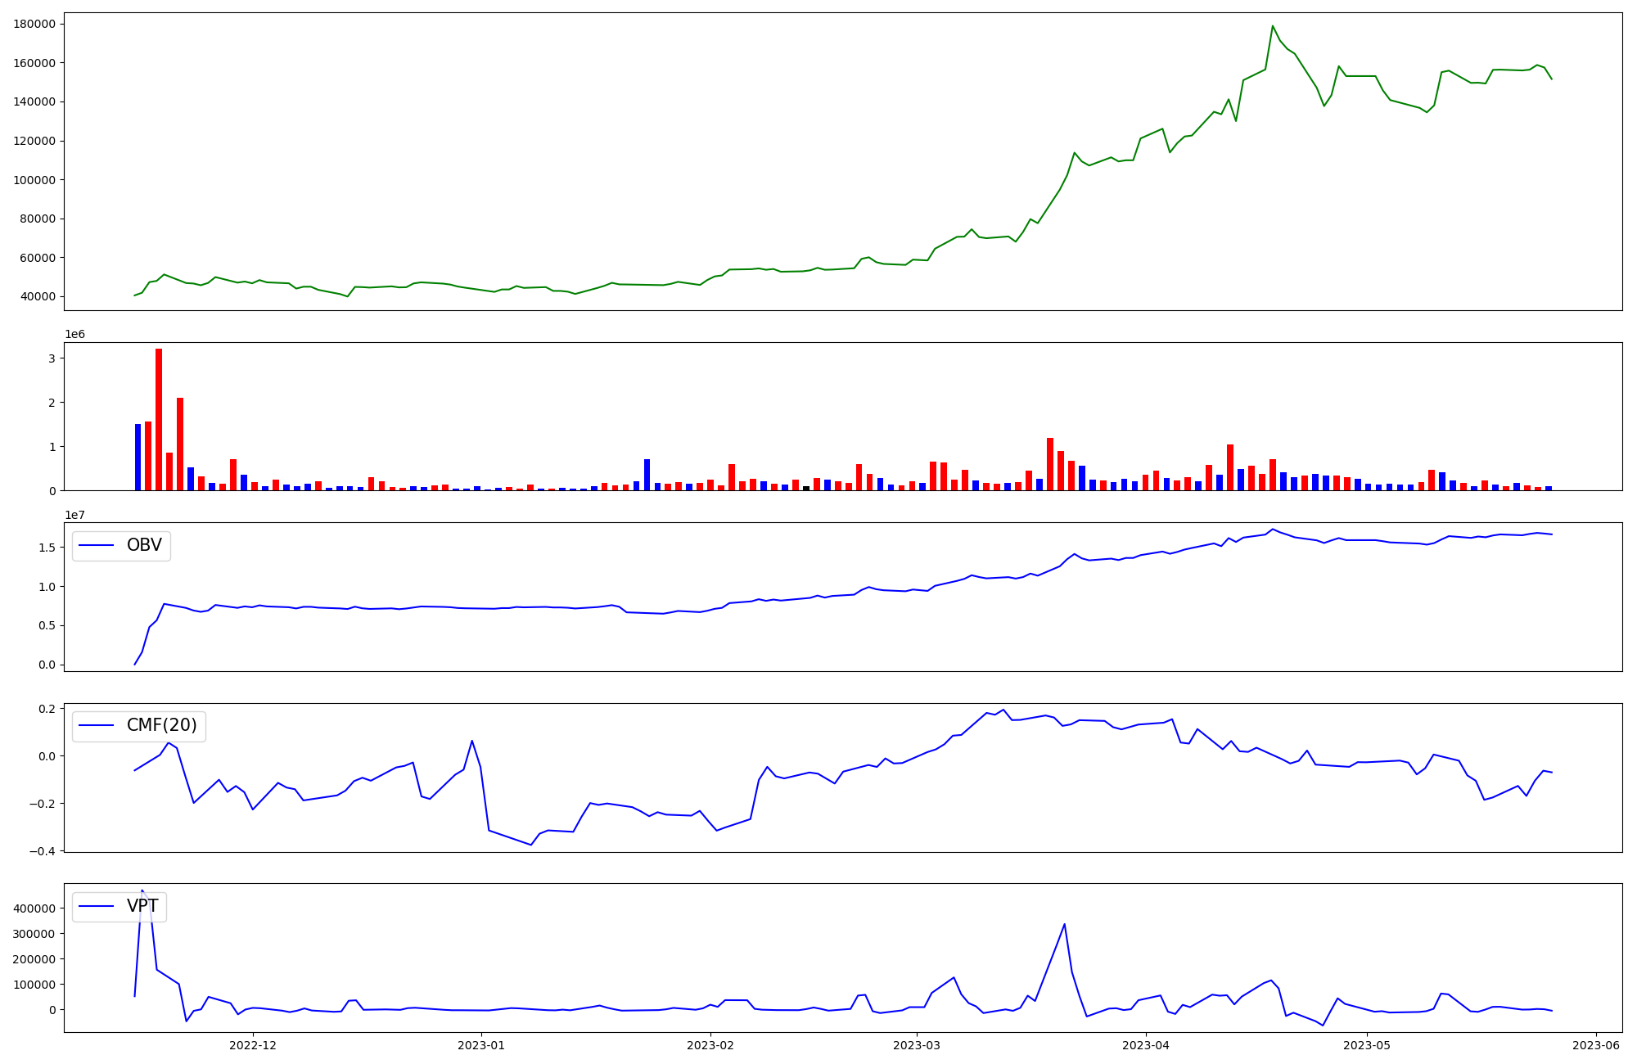Click the first blue volume bar
This screenshot has height=1064, width=1637.
(138, 457)
